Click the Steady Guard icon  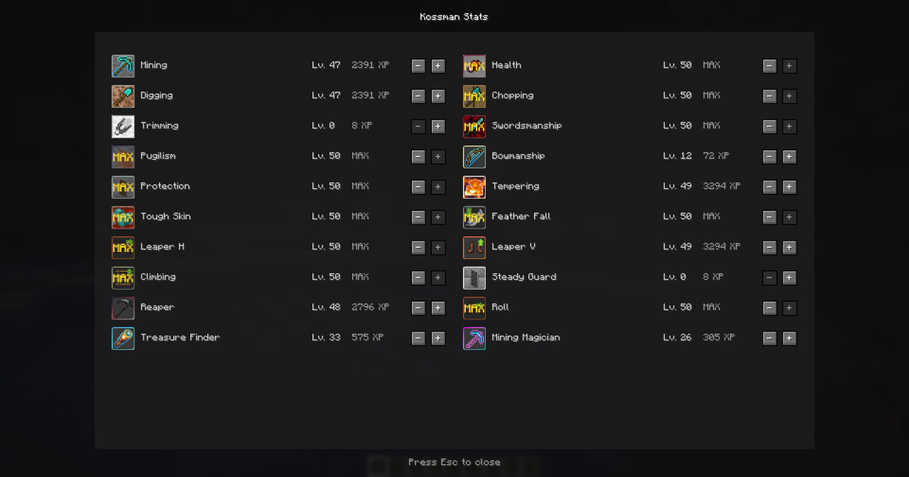click(x=474, y=278)
